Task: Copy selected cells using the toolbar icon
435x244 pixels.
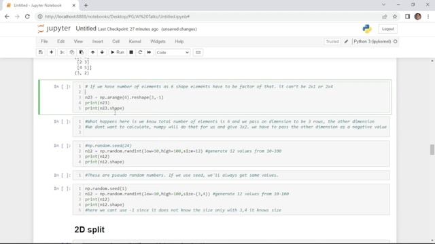Action: 72,52
